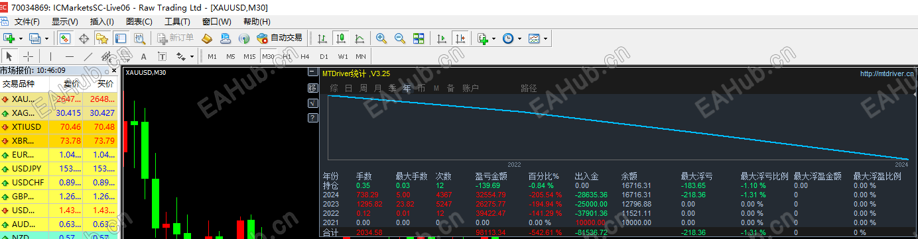Show the Navigator folder-star icon
The width and height of the screenshot is (918, 239).
pyautogui.click(x=101, y=38)
